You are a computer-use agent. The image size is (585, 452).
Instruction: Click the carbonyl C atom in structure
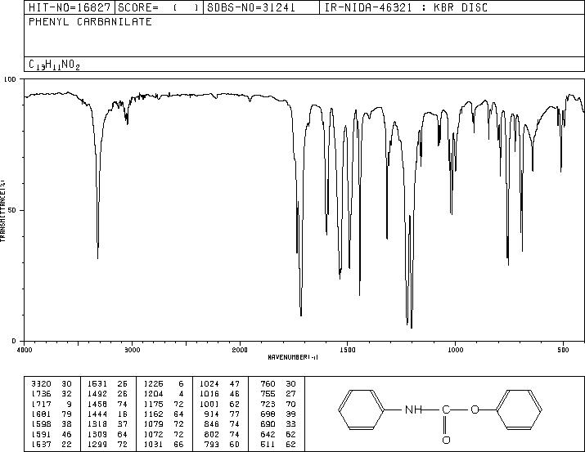(446, 409)
